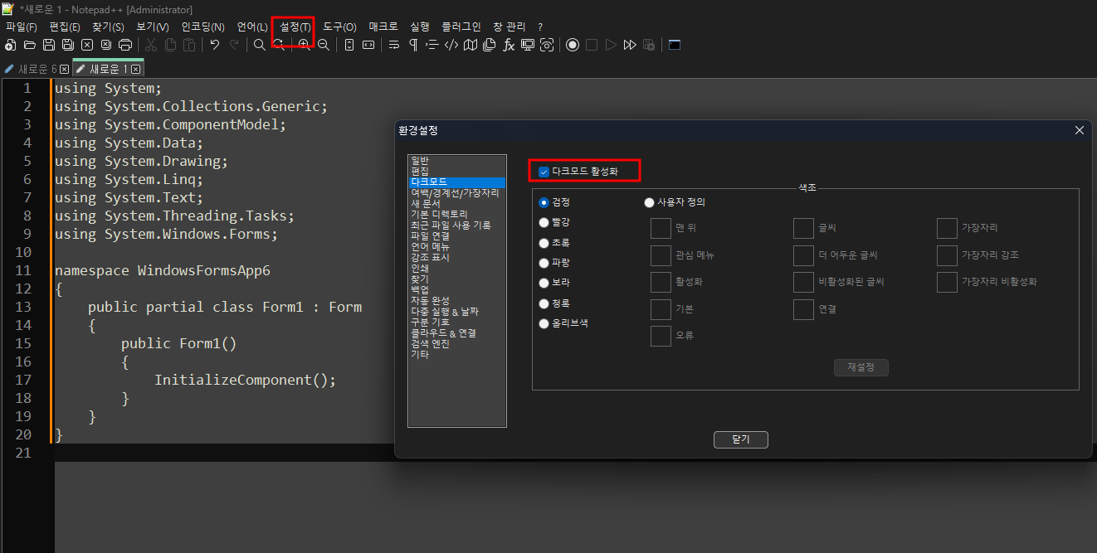Click the Close file toolbar icon

coord(87,45)
